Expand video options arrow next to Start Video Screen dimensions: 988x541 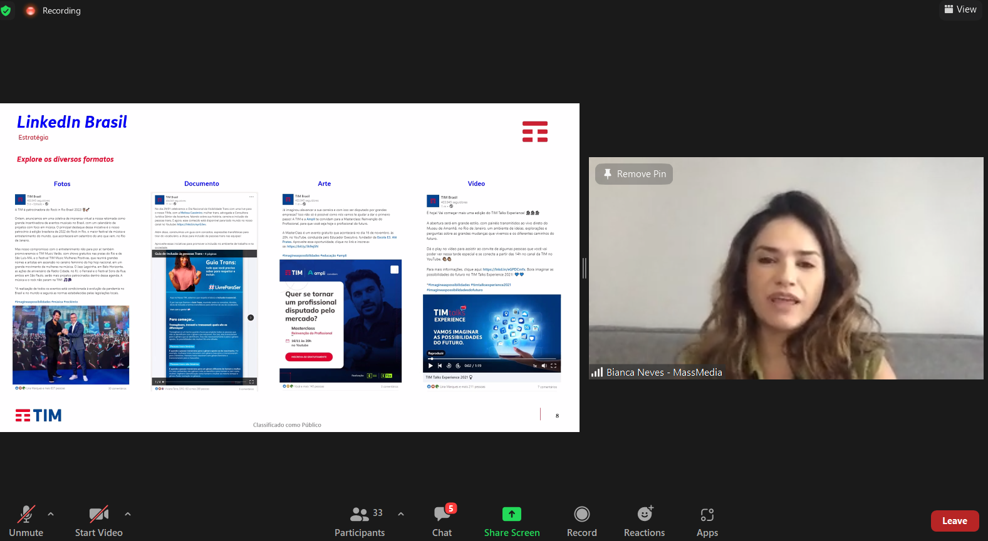(128, 514)
